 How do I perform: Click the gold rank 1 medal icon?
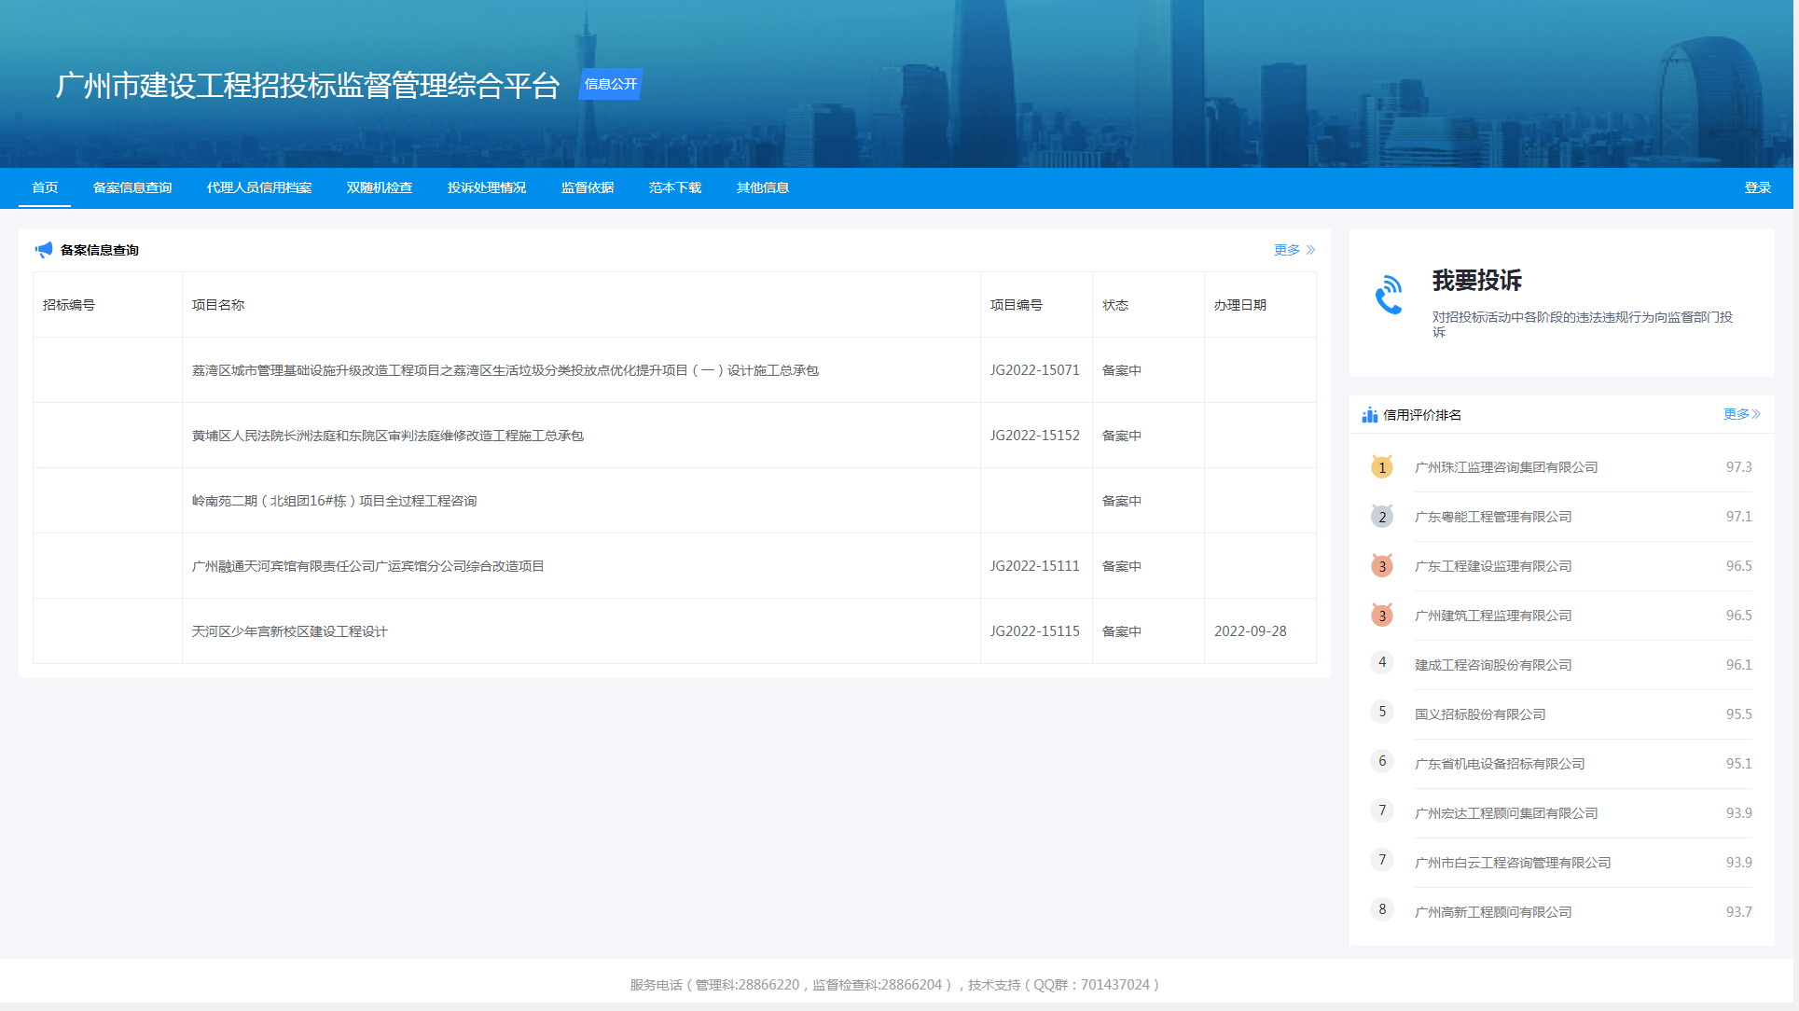(1381, 467)
